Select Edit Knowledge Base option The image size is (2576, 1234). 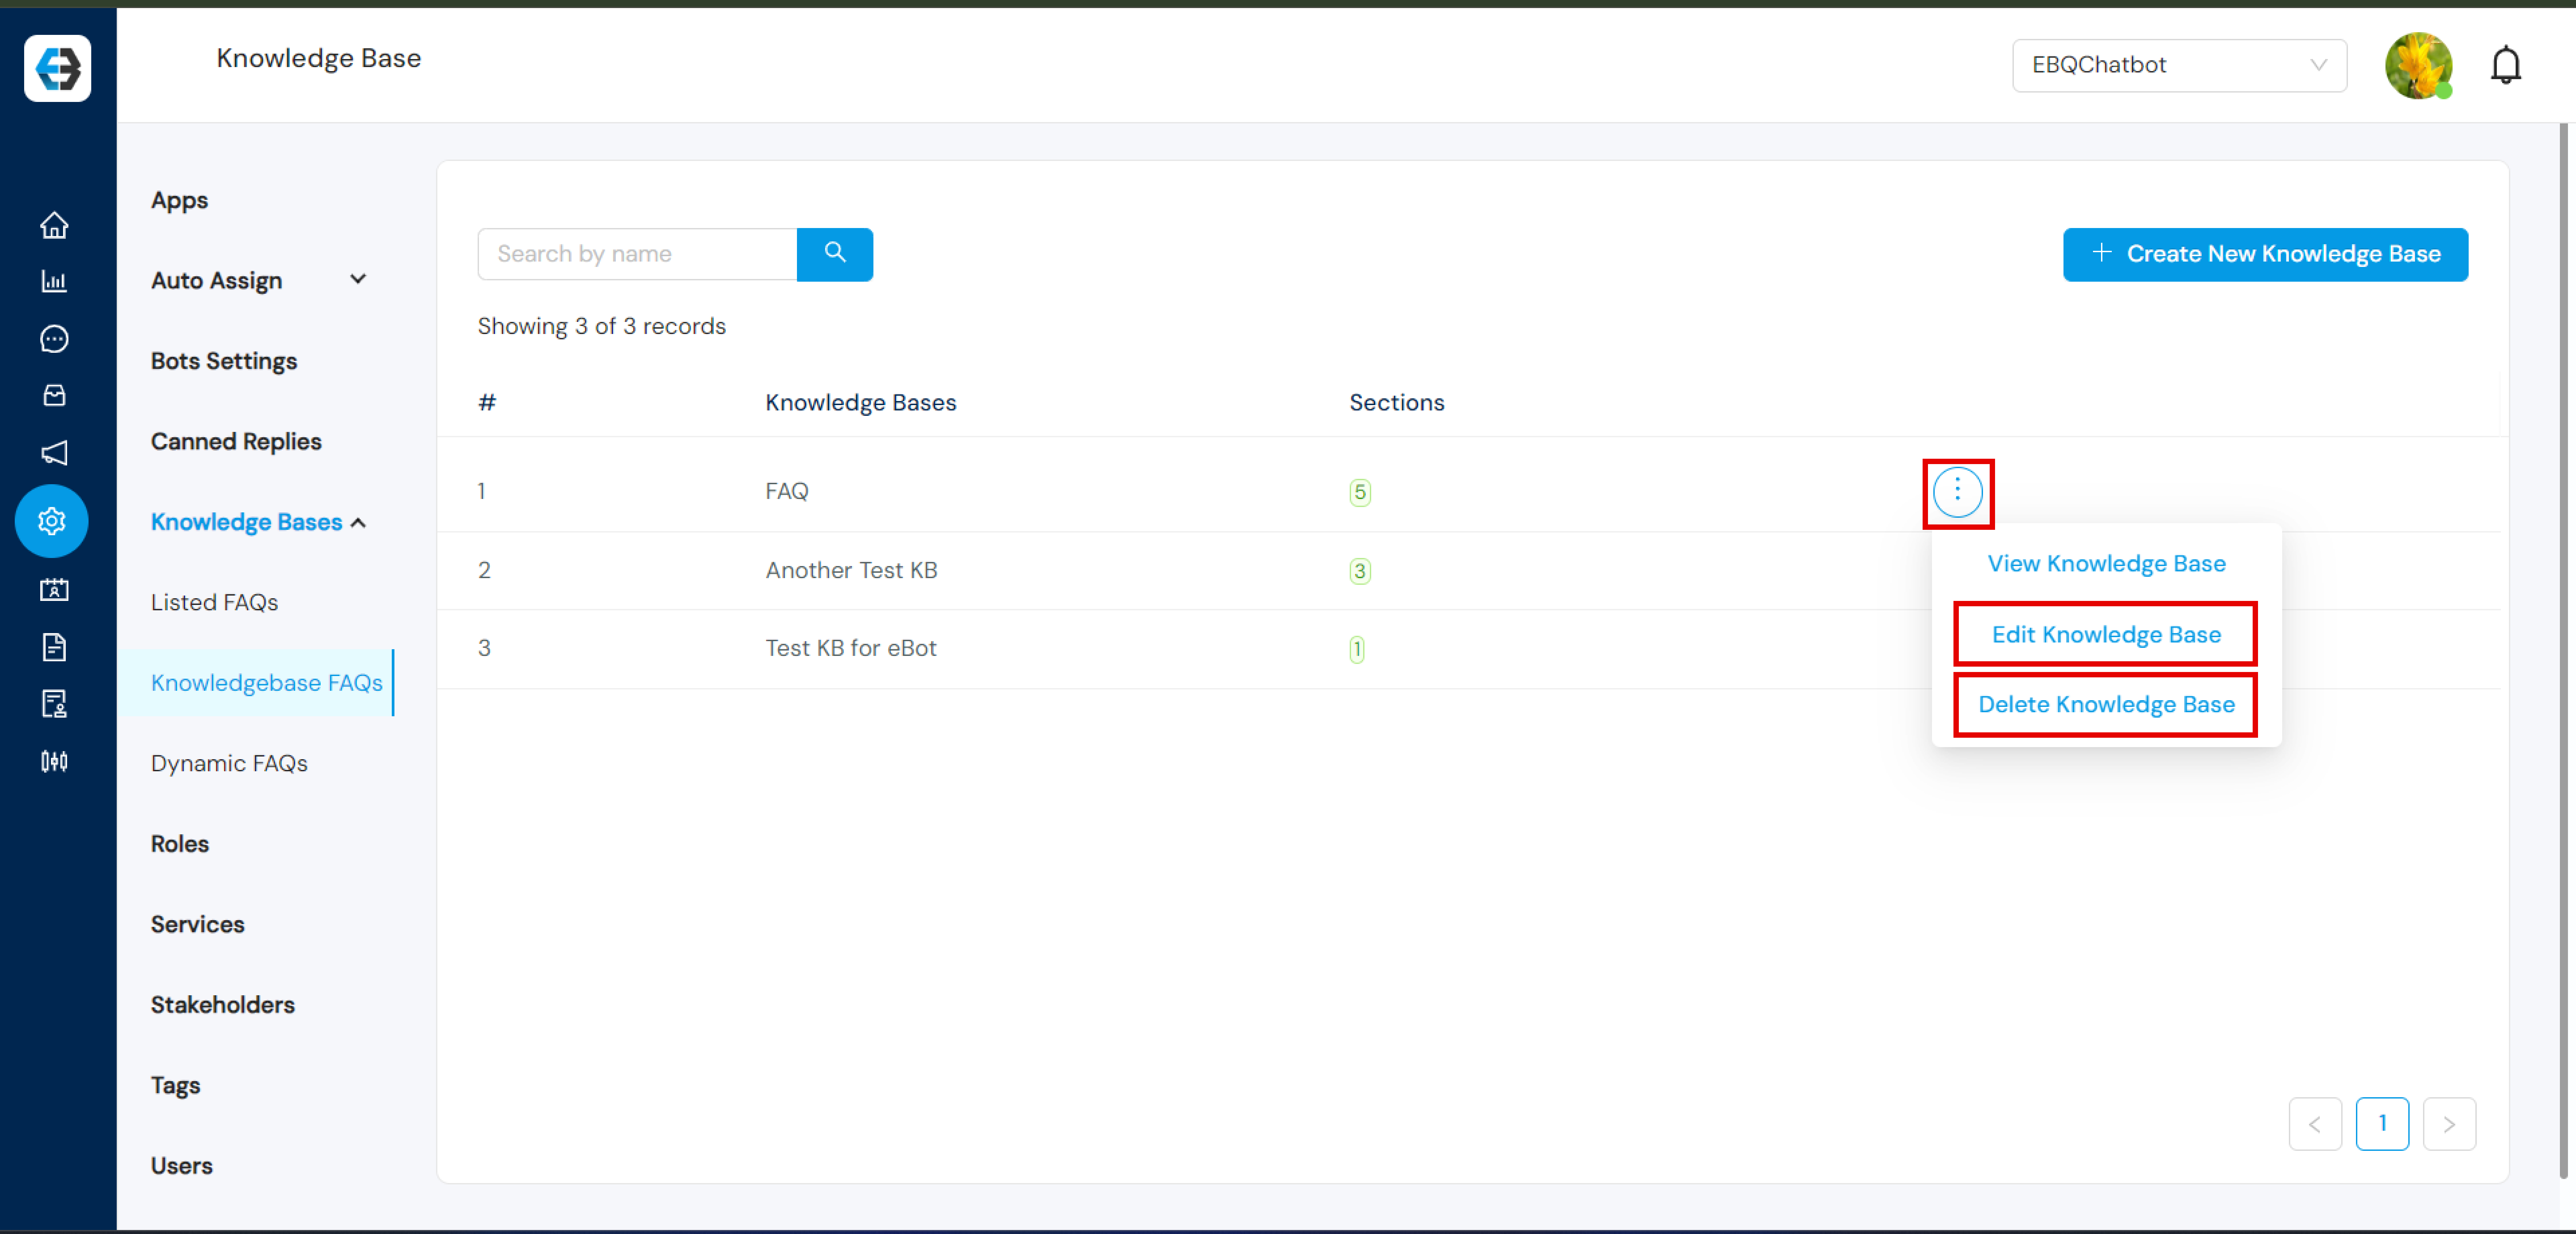2106,635
